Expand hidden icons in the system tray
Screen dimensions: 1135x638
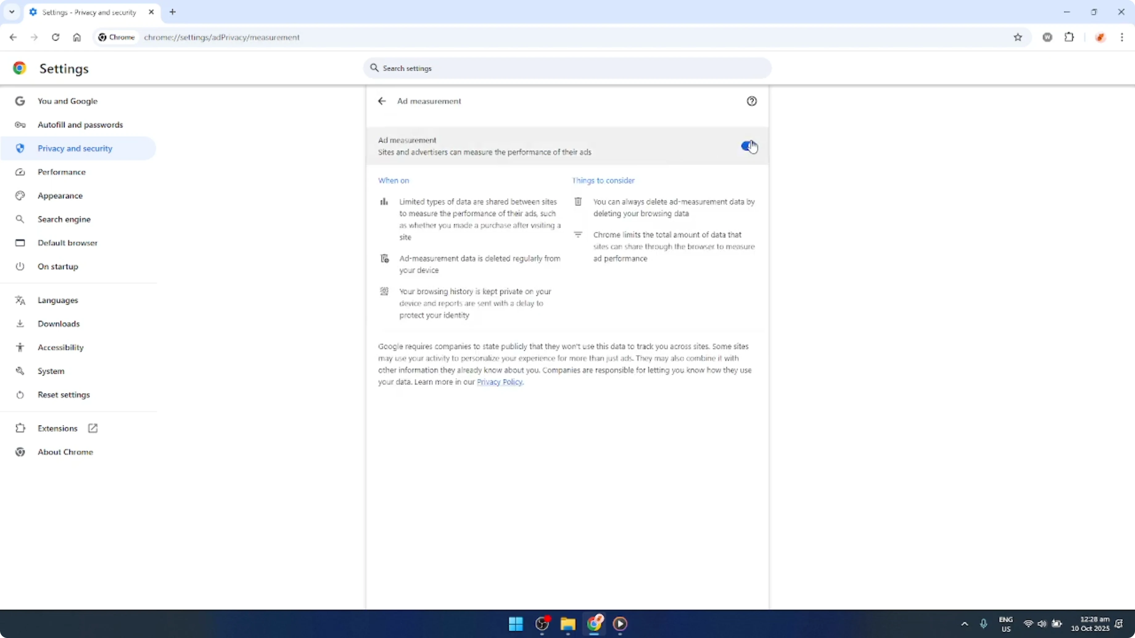965,624
